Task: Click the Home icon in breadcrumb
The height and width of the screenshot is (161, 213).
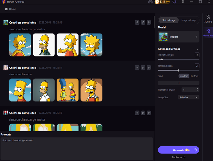Action: 6,9
